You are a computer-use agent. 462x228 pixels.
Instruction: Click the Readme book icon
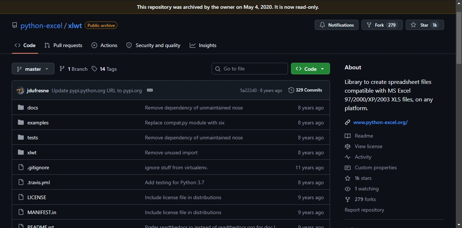pos(348,136)
